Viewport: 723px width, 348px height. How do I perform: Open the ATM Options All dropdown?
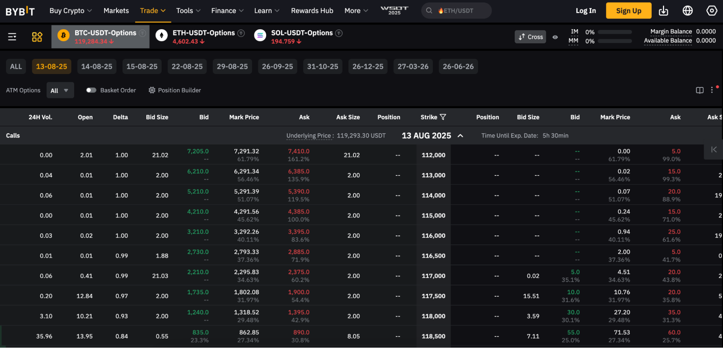(60, 90)
